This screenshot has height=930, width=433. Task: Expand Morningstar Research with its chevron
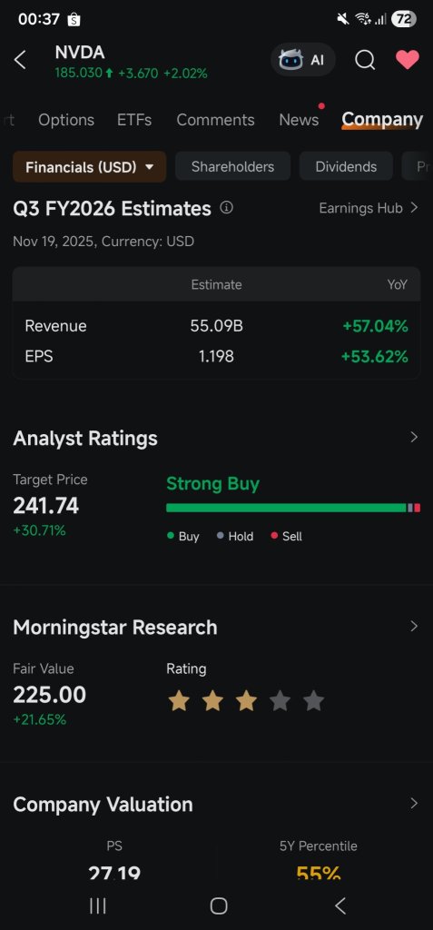pyautogui.click(x=414, y=627)
